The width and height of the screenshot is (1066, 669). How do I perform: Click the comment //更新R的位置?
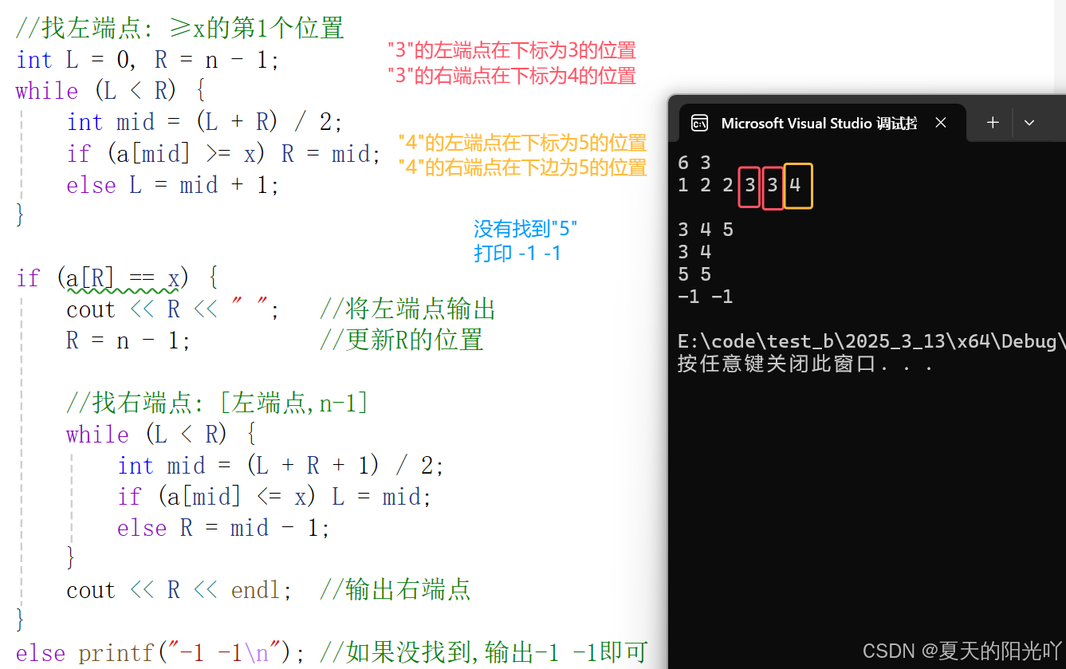point(401,340)
